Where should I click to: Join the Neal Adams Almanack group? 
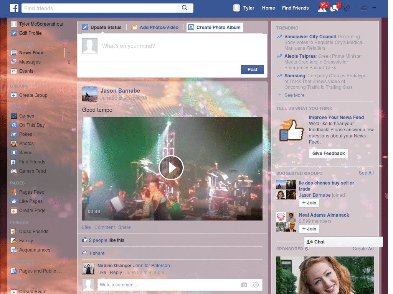tap(309, 229)
